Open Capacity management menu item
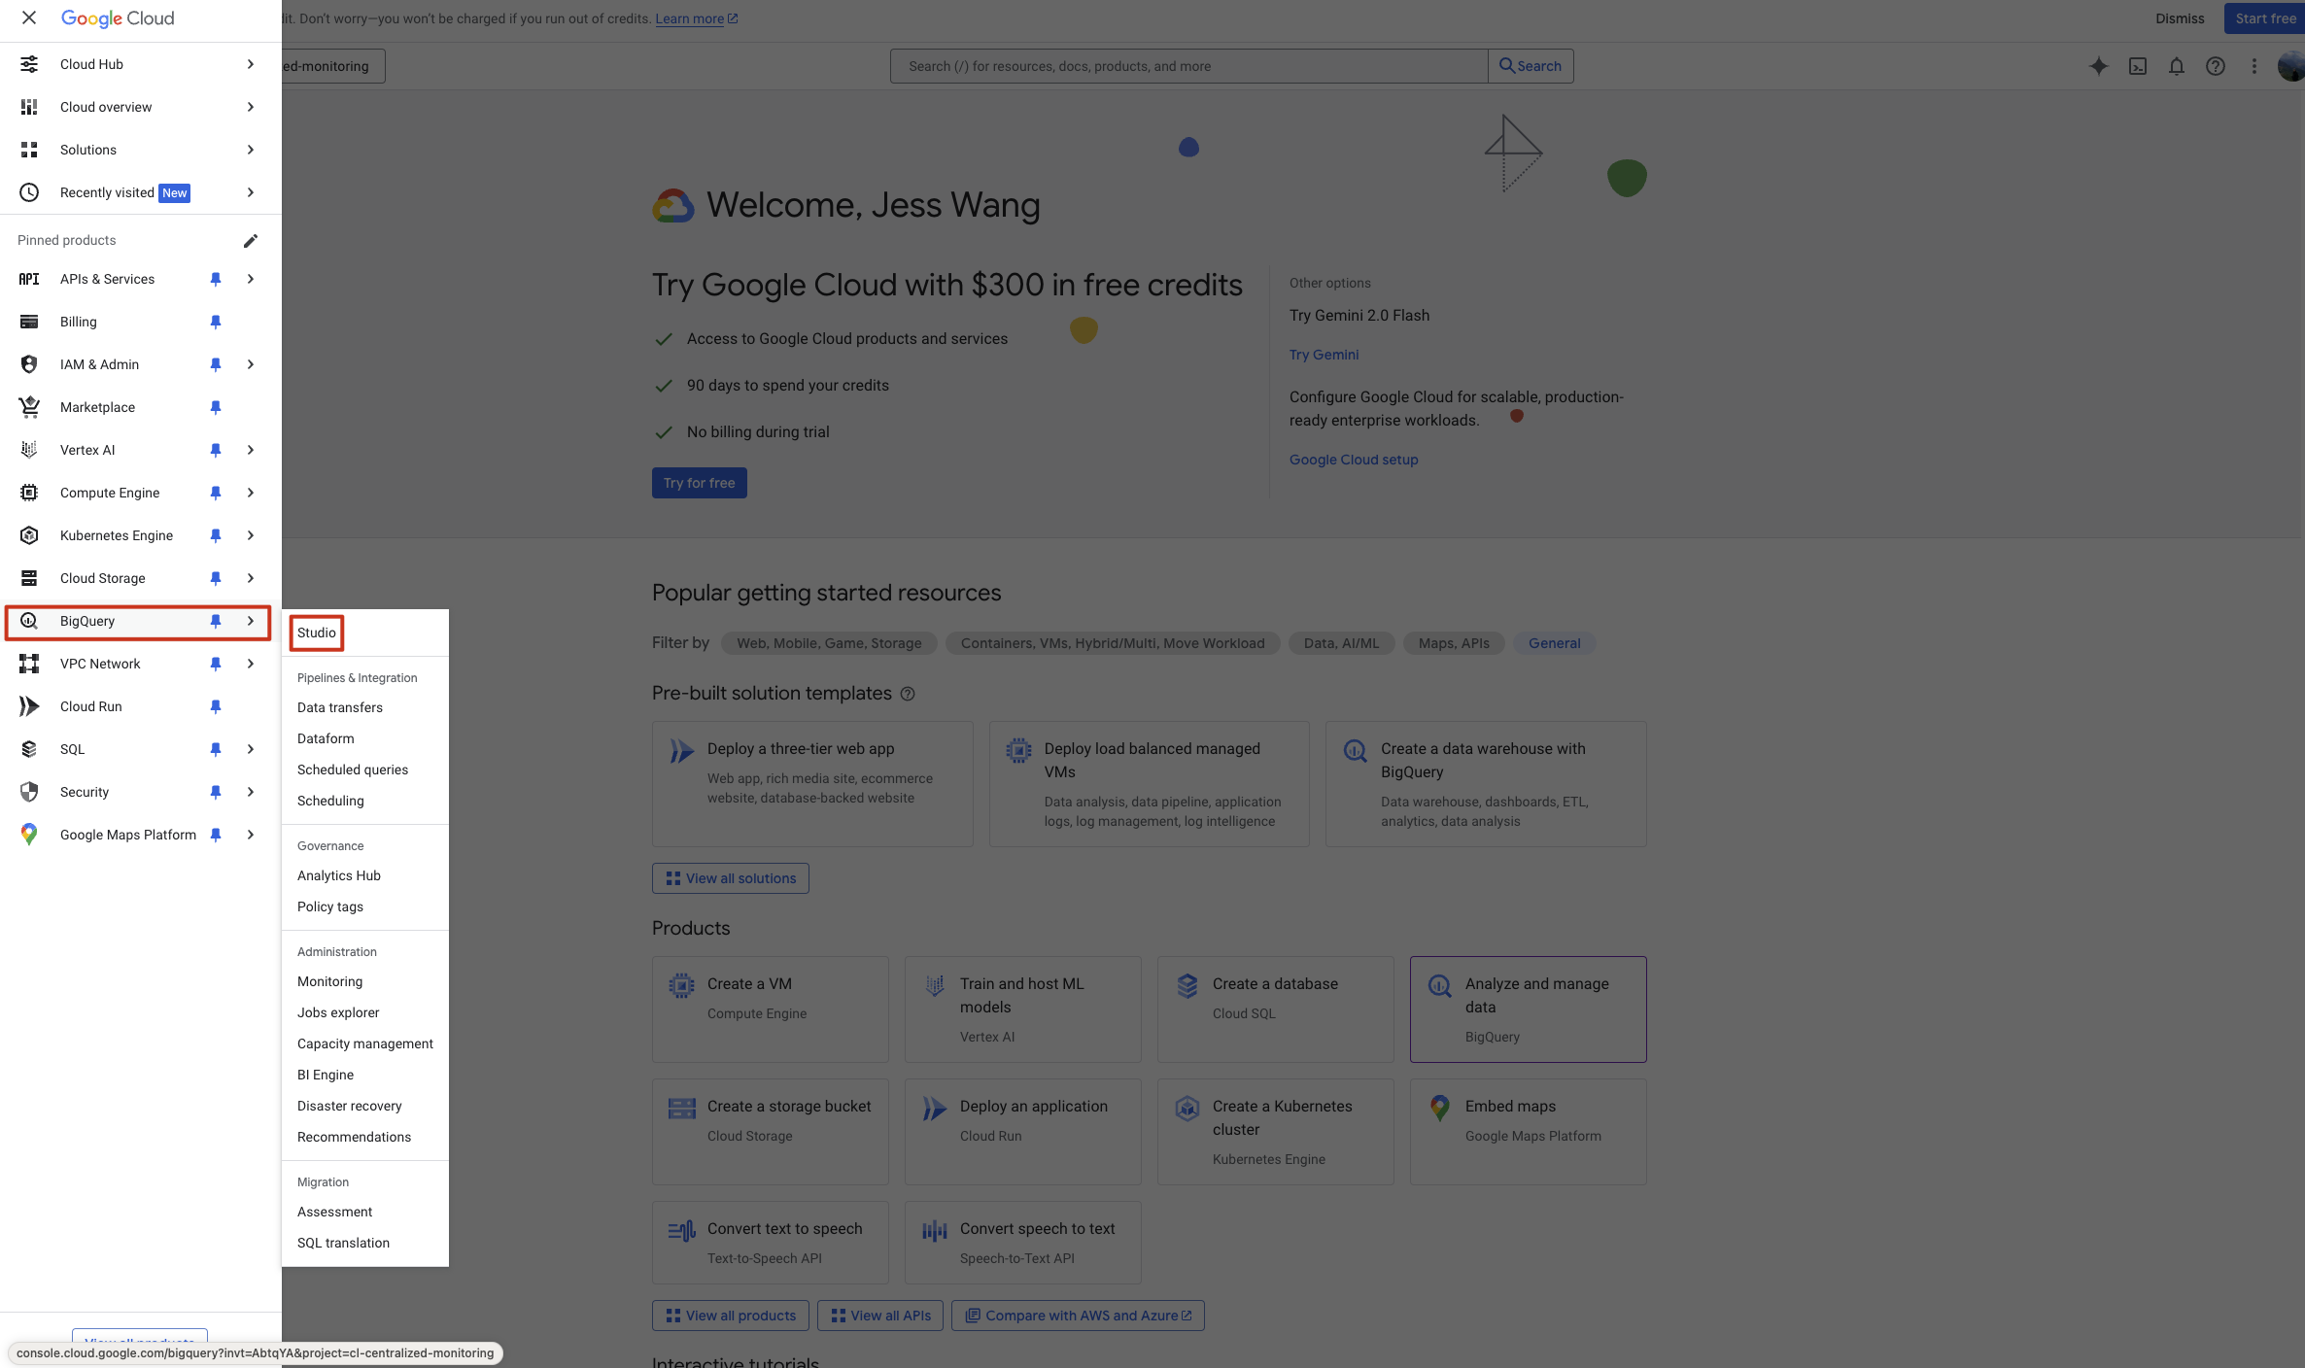The height and width of the screenshot is (1368, 2305). (365, 1043)
